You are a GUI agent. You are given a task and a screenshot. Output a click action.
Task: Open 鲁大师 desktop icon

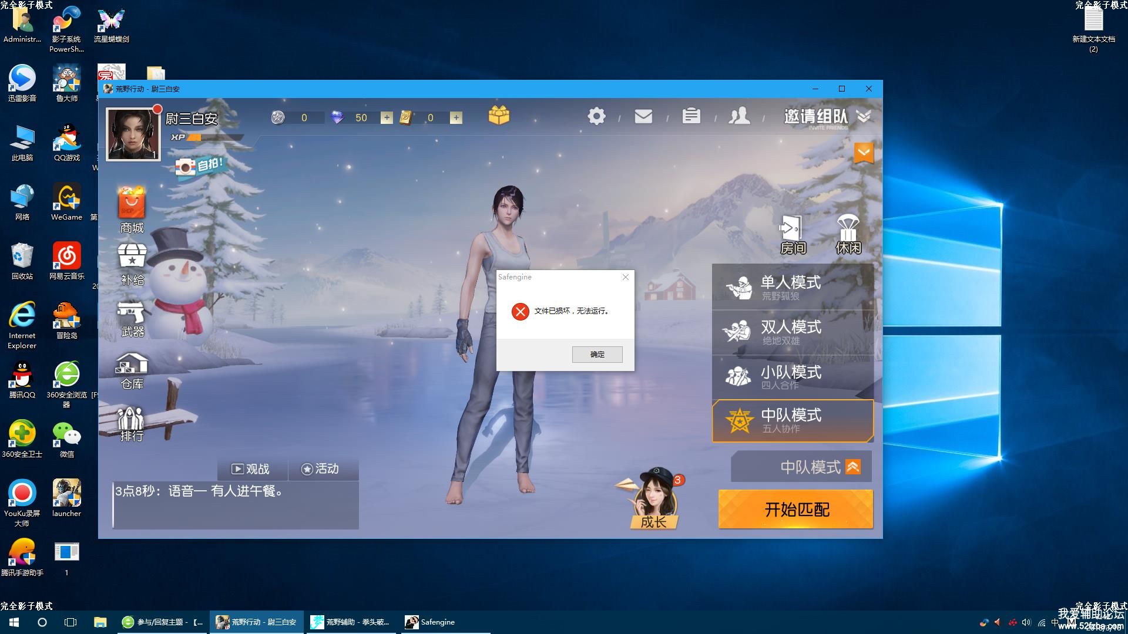(x=66, y=83)
